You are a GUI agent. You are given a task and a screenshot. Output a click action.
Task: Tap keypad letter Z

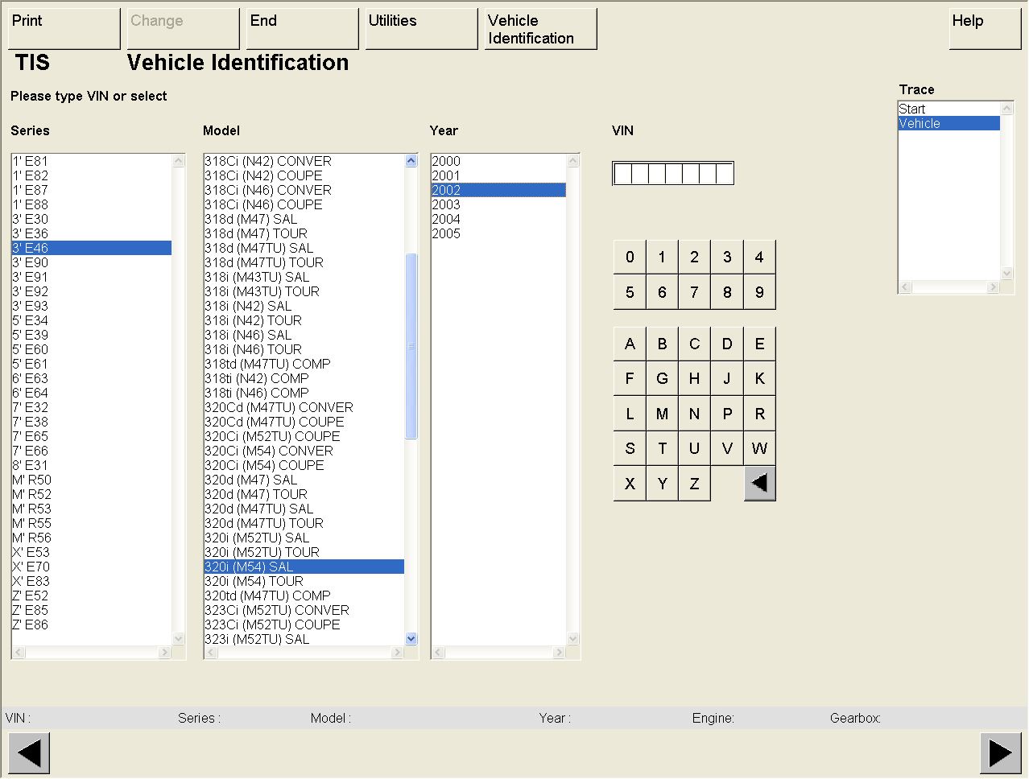point(694,484)
